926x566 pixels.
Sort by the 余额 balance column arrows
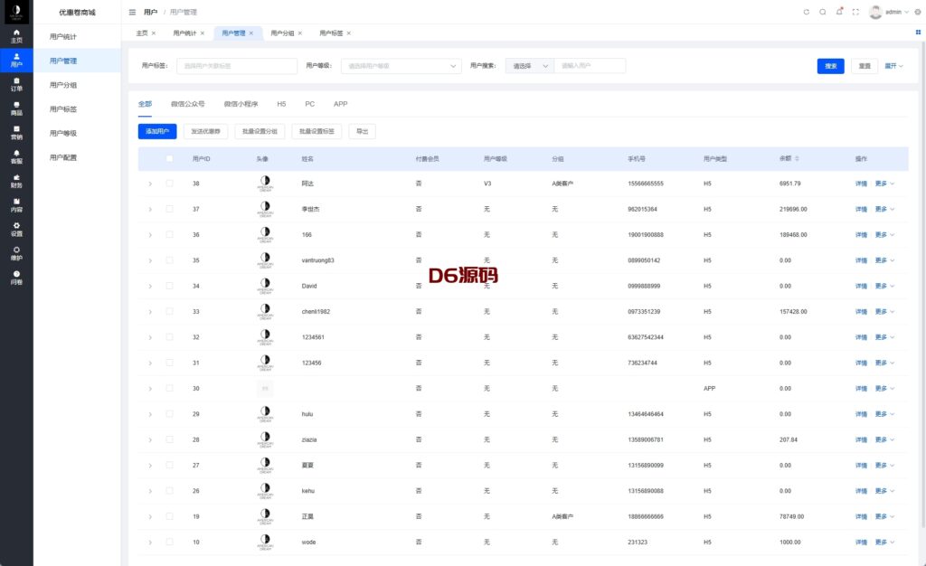798,159
